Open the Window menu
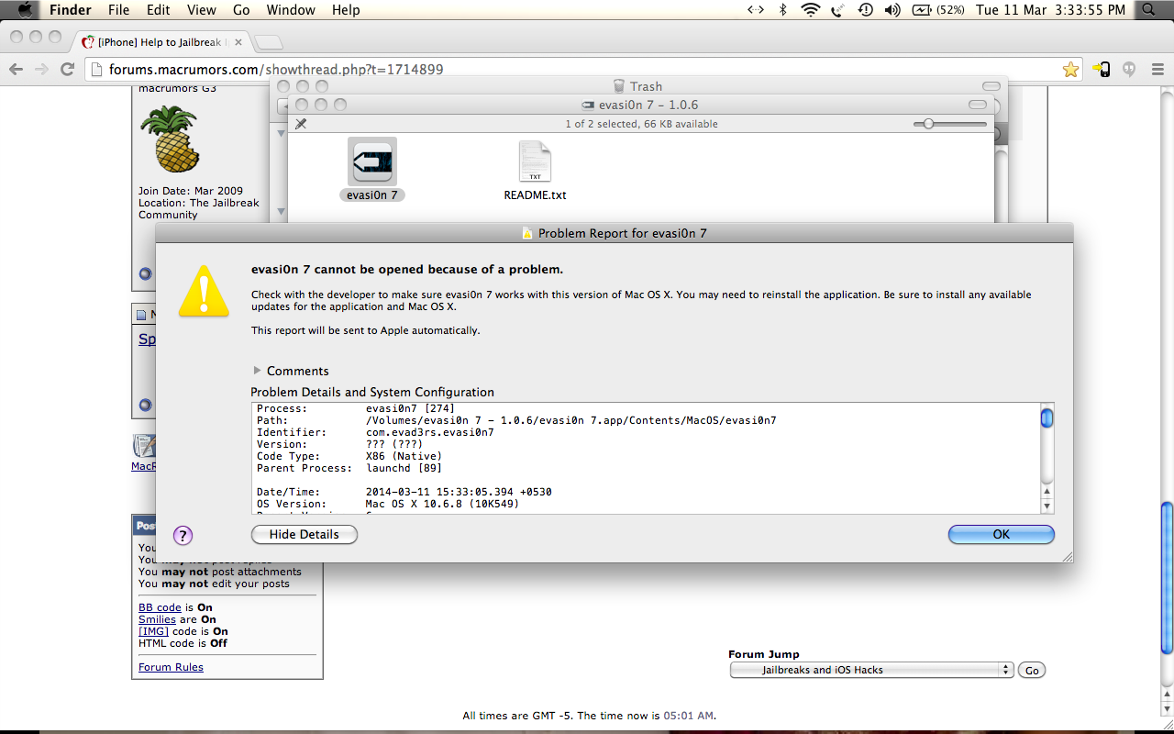The image size is (1174, 734). [x=291, y=10]
